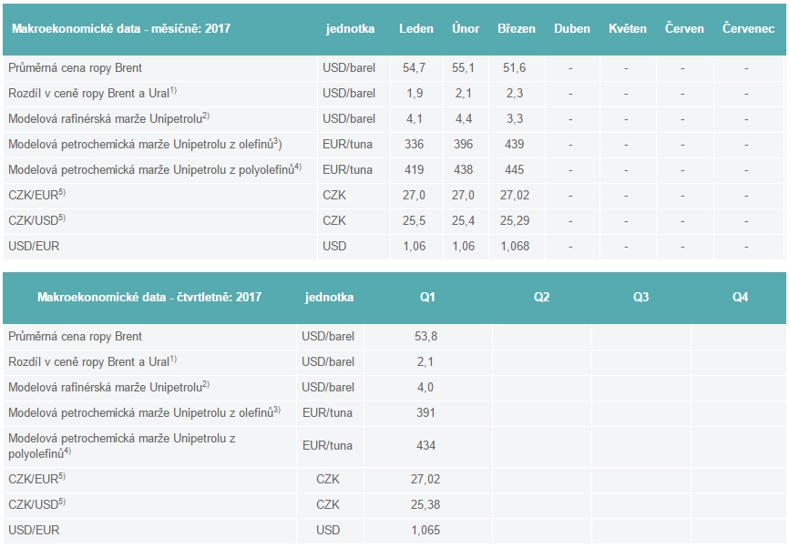Select the Únor CZK/USD value 25,4

click(x=463, y=220)
